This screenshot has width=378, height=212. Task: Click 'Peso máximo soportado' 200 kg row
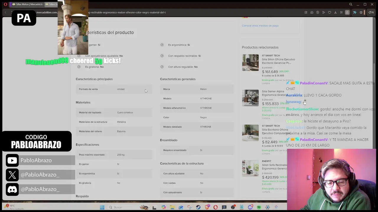tap(114, 155)
